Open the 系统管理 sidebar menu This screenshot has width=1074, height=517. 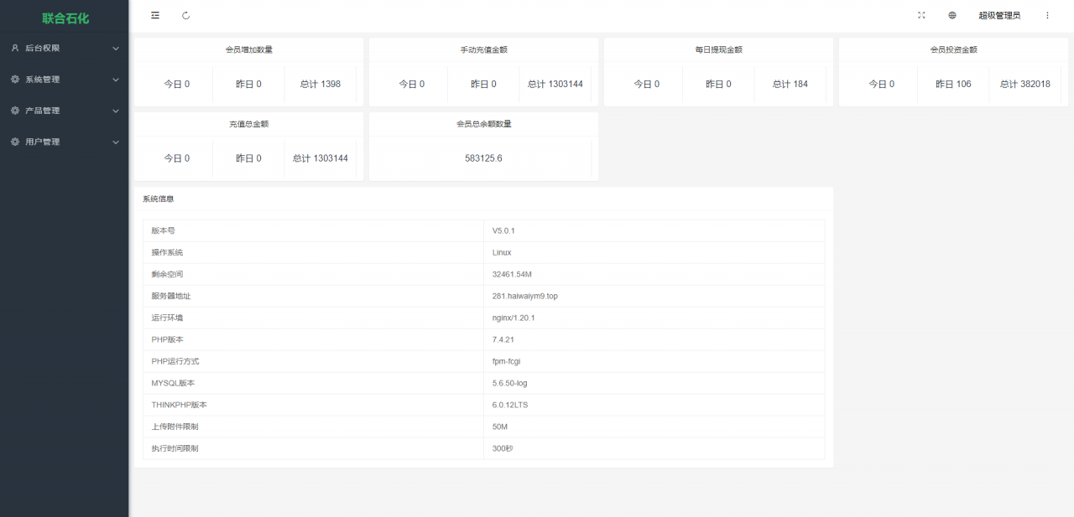pyautogui.click(x=43, y=80)
